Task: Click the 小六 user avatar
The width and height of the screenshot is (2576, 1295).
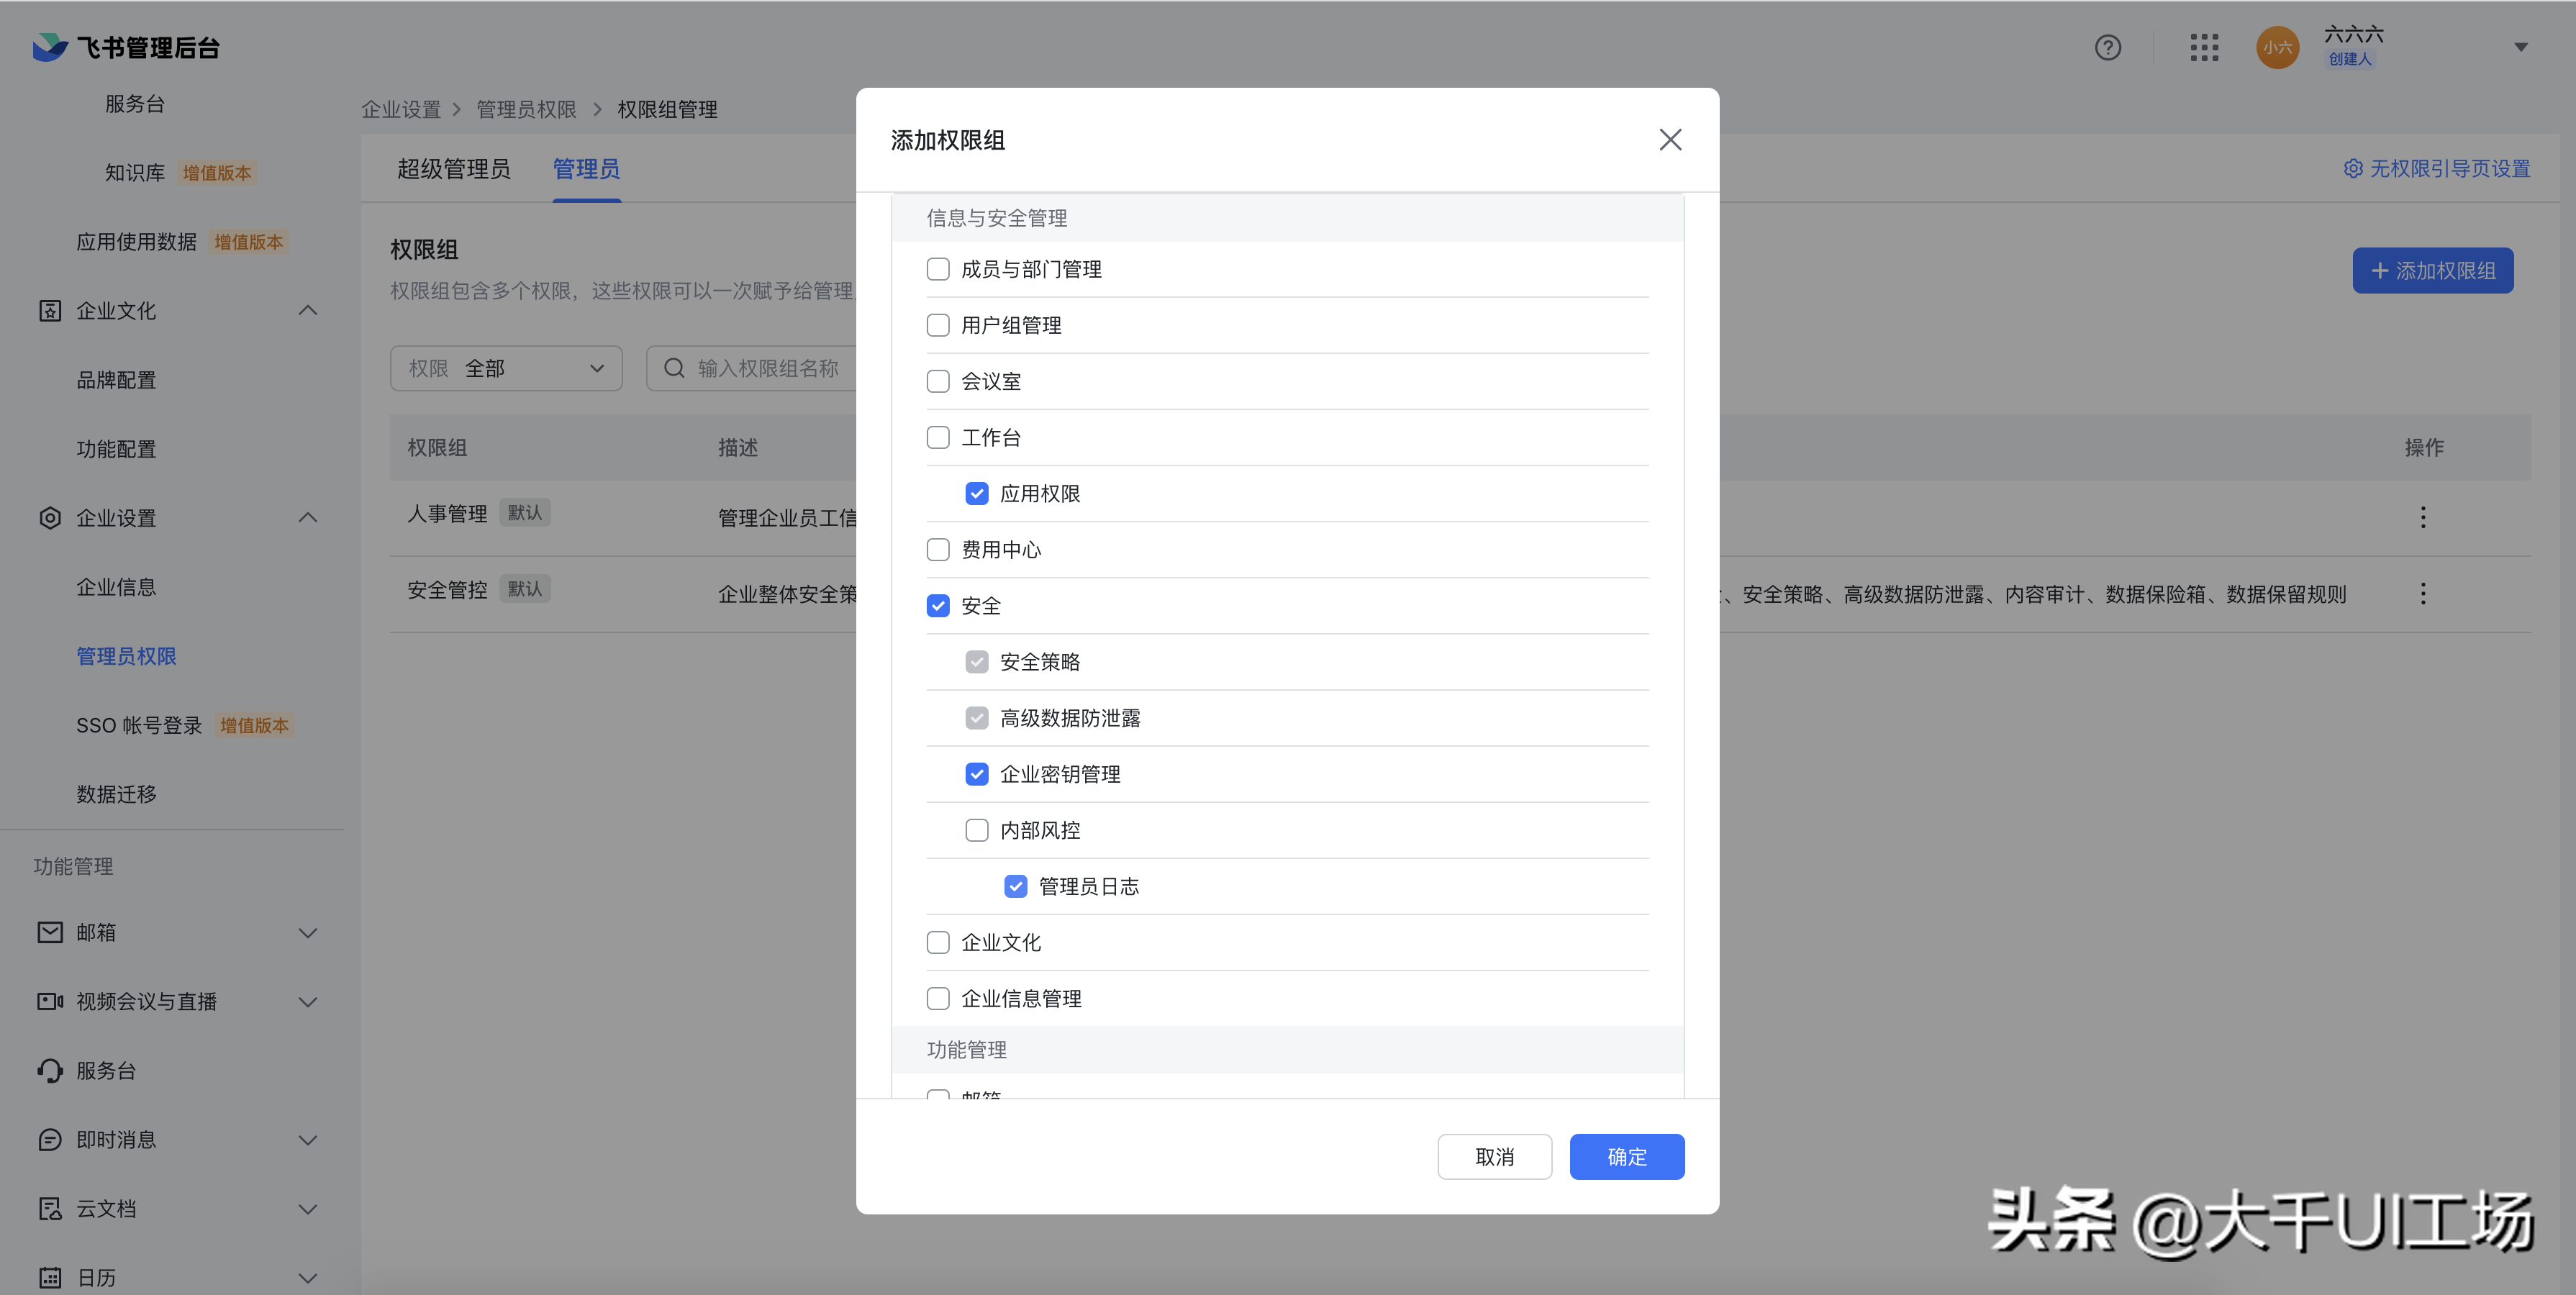Action: (2277, 47)
